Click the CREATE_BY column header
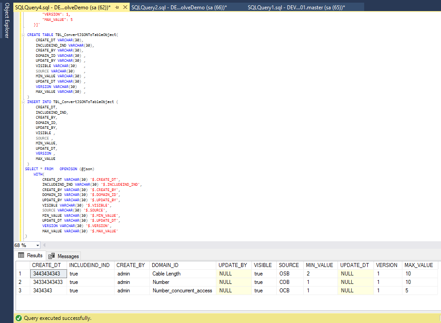Screen dimensions: 441x323 [132, 265]
